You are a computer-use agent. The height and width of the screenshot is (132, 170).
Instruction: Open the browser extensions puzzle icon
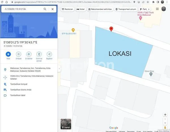153,2
